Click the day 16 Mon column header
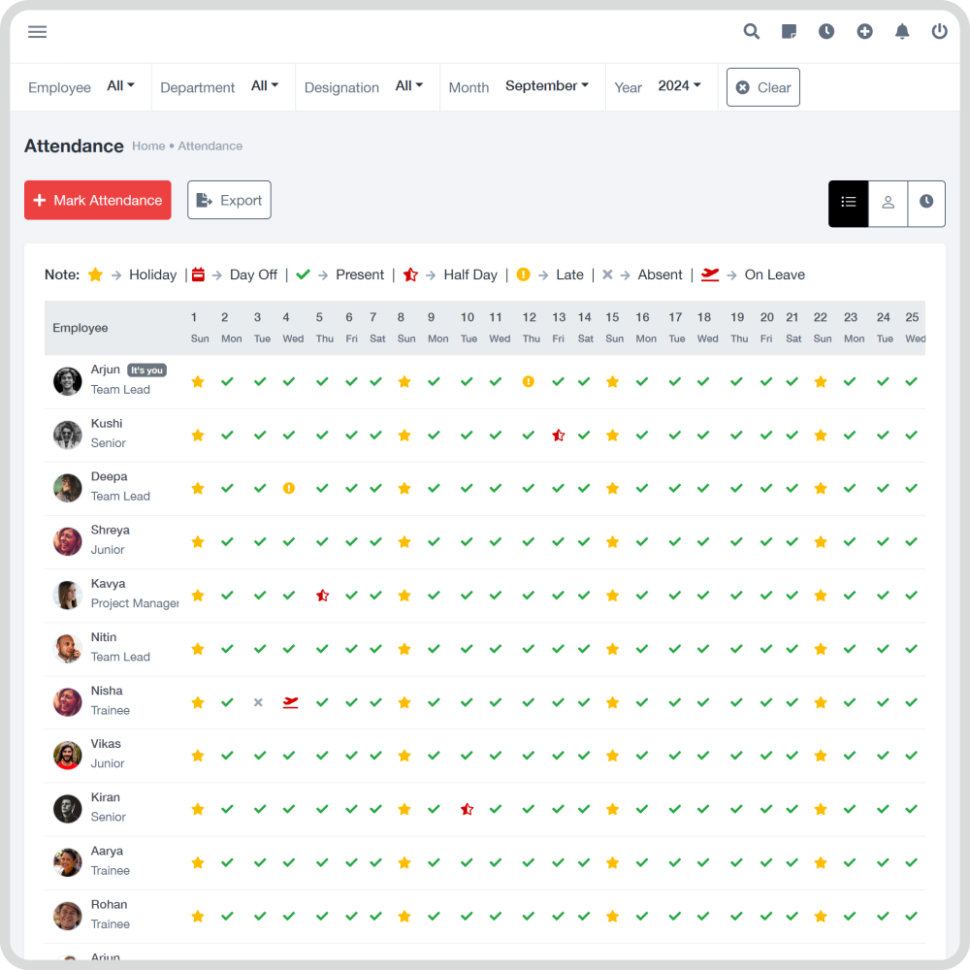Image resolution: width=970 pixels, height=970 pixels. pos(644,327)
